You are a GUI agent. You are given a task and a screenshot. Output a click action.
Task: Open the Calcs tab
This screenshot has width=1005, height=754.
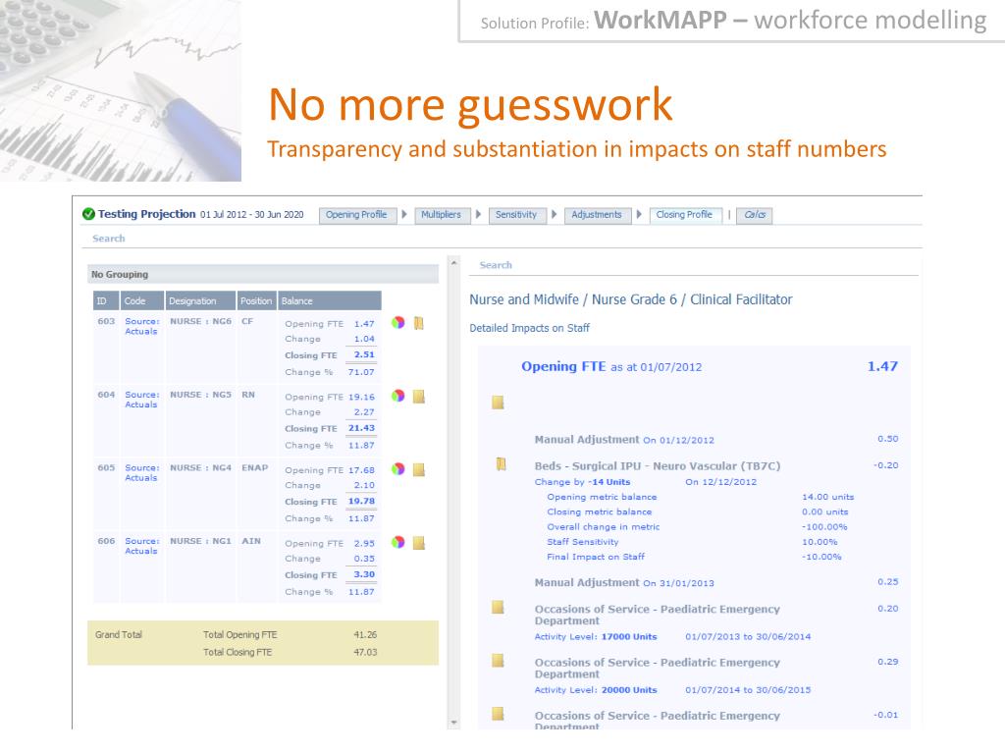(755, 215)
